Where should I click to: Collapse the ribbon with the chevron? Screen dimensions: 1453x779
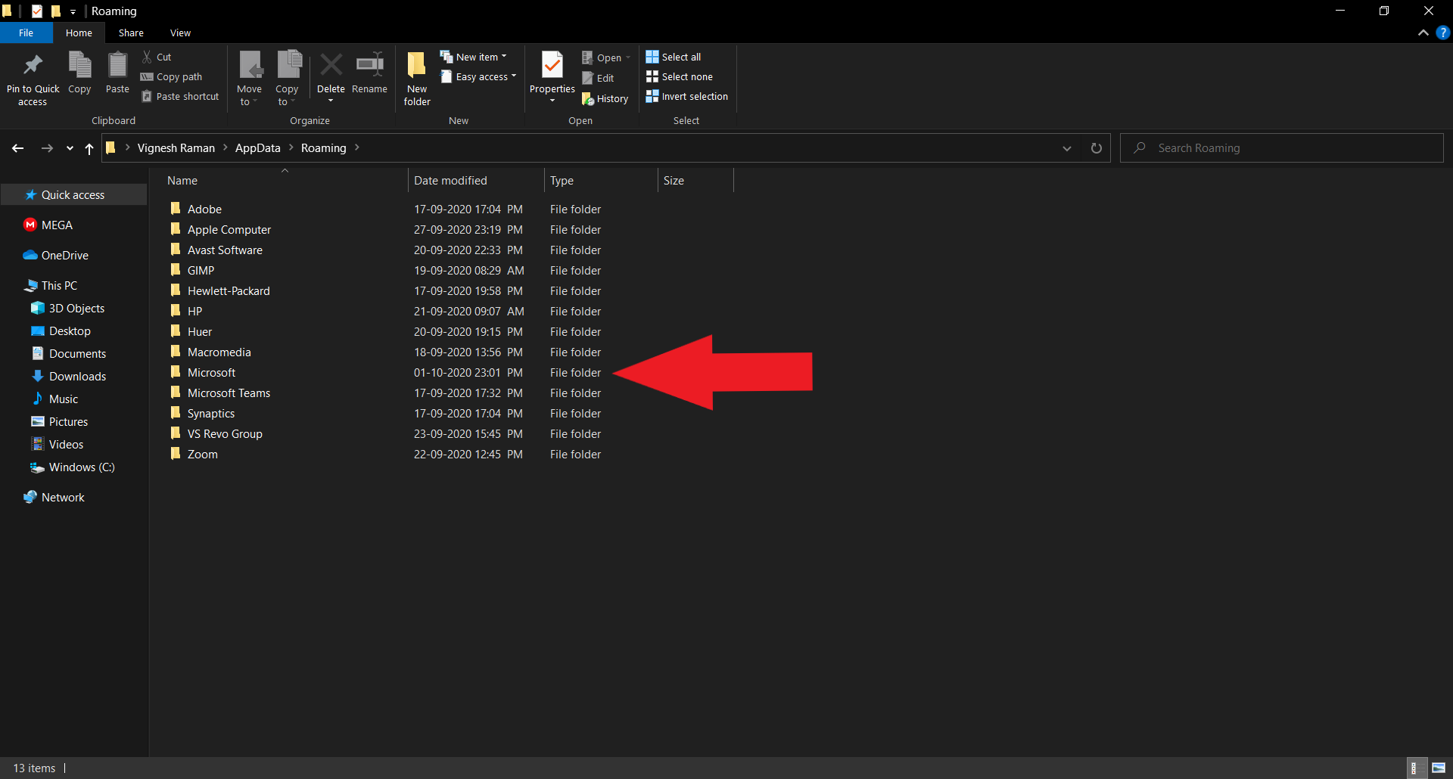pyautogui.click(x=1423, y=33)
